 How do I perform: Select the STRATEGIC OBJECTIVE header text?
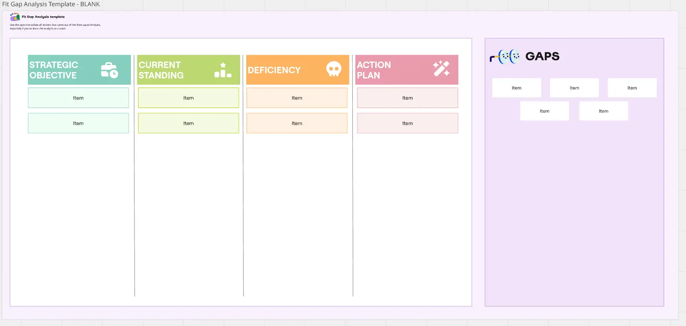pos(54,70)
